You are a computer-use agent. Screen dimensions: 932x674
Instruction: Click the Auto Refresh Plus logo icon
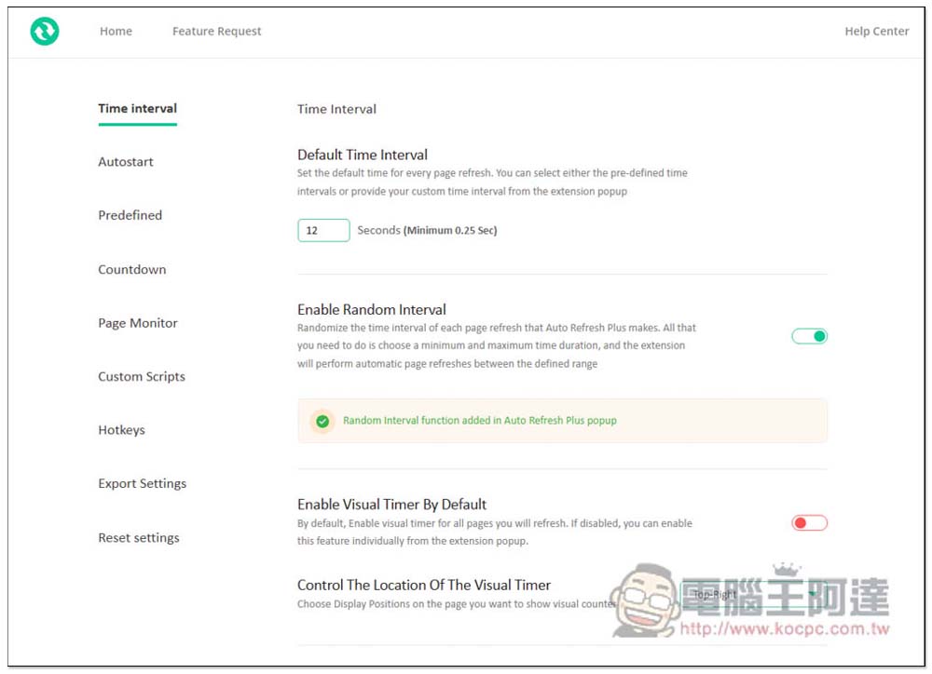(45, 31)
